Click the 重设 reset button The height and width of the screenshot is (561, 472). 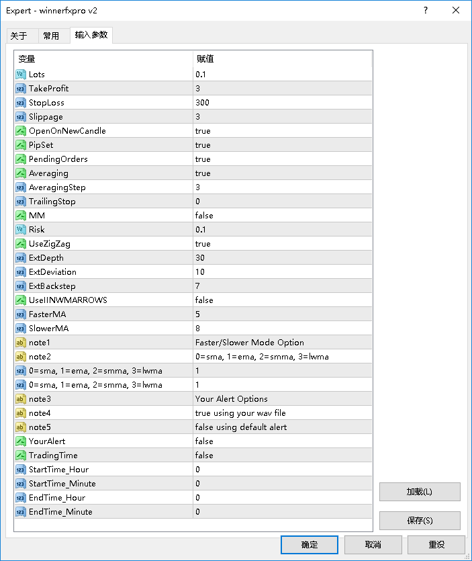coord(436,545)
